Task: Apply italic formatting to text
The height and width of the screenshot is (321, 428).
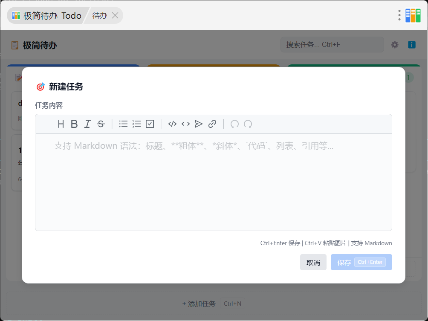Action: point(87,124)
